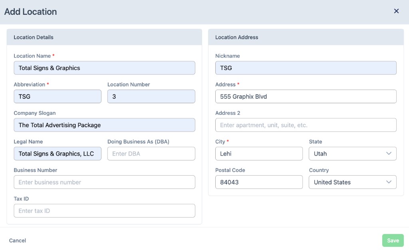The height and width of the screenshot is (252, 409).
Task: Focus the Address 2 field
Action: point(306,125)
